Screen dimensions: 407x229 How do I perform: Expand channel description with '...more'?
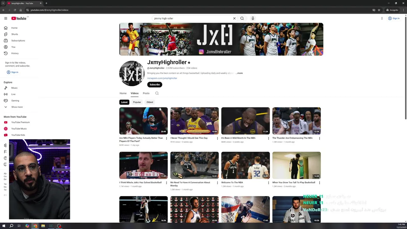pyautogui.click(x=239, y=73)
